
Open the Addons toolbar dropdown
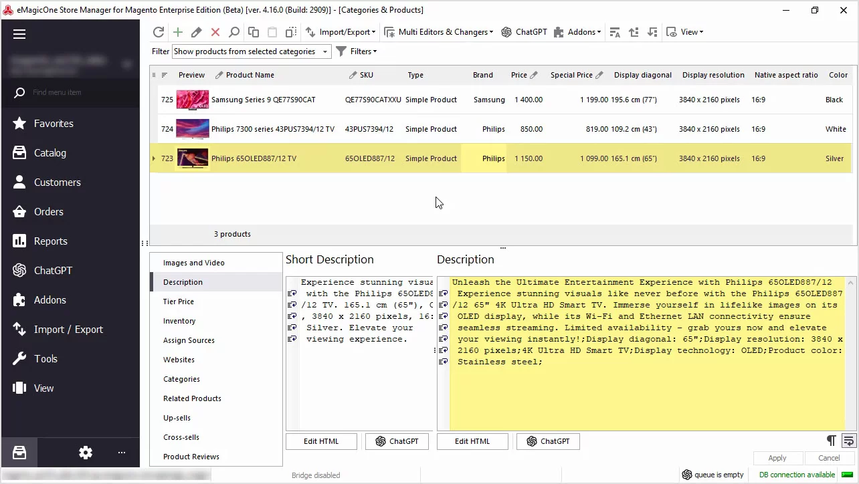click(x=577, y=32)
